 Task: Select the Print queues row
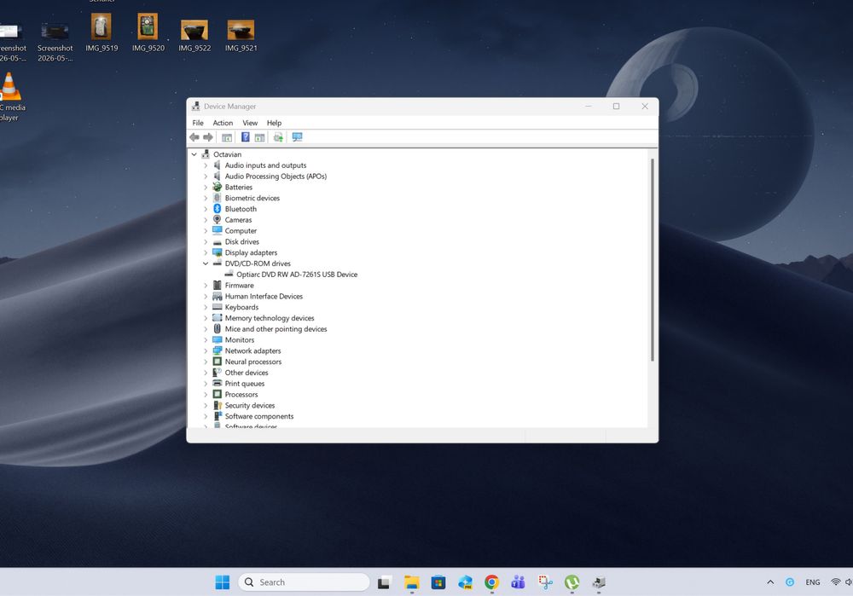(244, 384)
